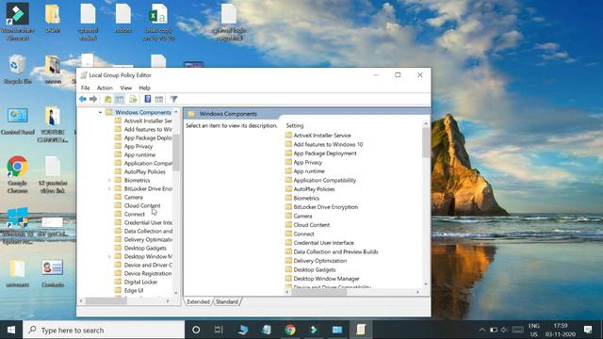Select Cloud Content in the left tree
The height and width of the screenshot is (339, 603).
click(142, 205)
